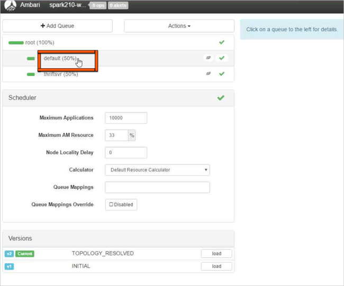Click the v2 version badge
The image size is (344, 286).
[x=9, y=254]
